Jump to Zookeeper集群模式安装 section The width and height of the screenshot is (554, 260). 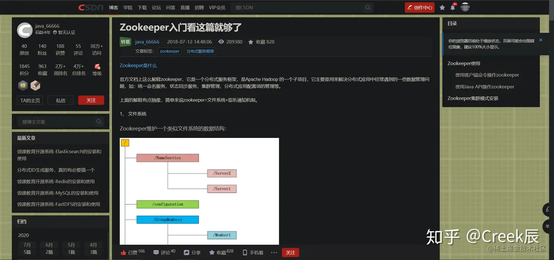pyautogui.click(x=473, y=98)
